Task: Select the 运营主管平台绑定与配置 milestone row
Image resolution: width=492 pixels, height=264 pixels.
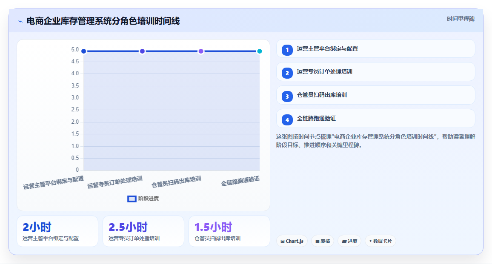Action: click(375, 48)
